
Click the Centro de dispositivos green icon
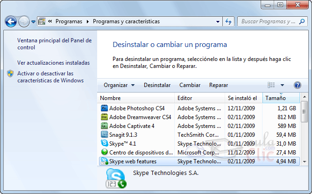(x=104, y=153)
